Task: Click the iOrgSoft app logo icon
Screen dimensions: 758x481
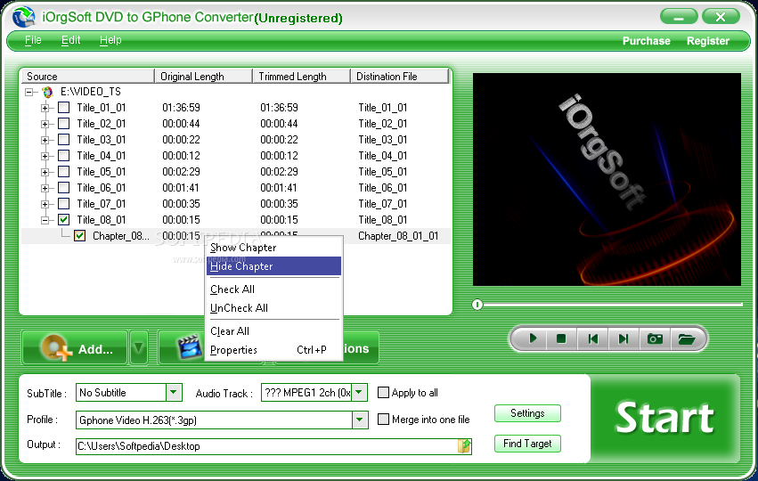Action: pos(24,17)
